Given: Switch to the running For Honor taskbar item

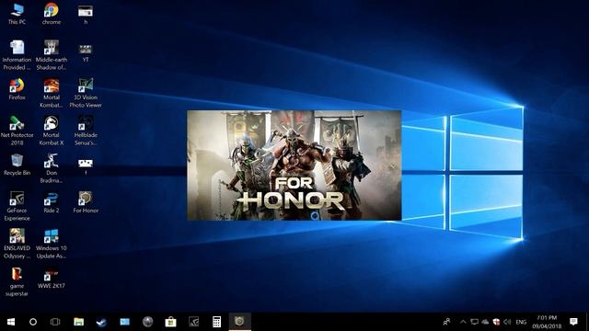Looking at the screenshot, I should pos(239,322).
